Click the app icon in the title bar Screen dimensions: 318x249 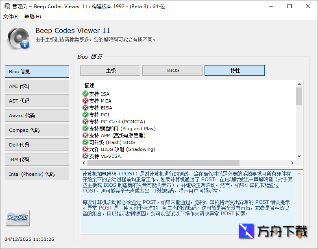pos(7,6)
